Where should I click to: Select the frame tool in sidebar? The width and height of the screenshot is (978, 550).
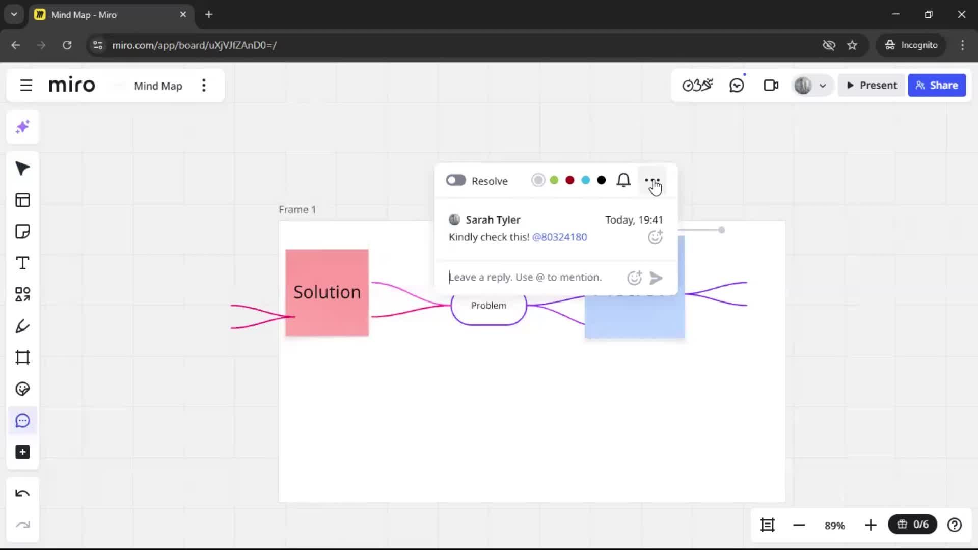coord(22,358)
